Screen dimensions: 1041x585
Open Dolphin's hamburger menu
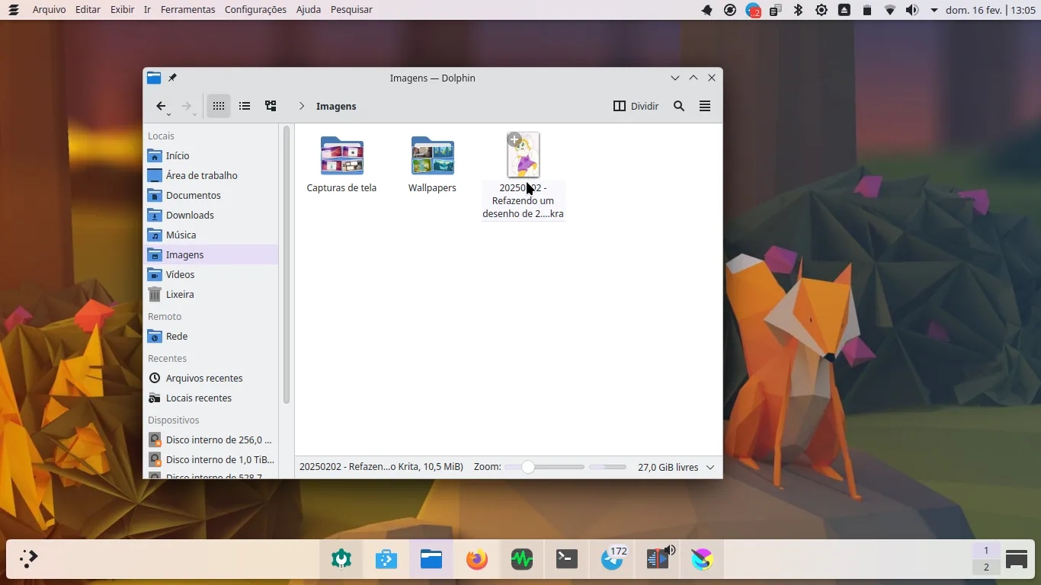click(x=705, y=107)
